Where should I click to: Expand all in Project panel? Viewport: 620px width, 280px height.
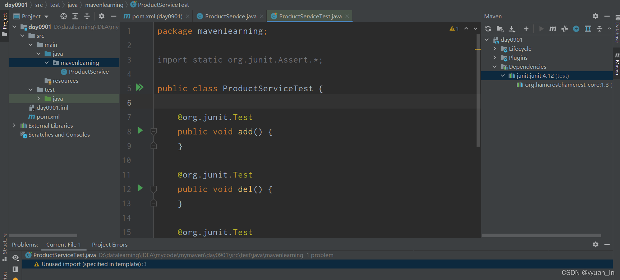[75, 16]
